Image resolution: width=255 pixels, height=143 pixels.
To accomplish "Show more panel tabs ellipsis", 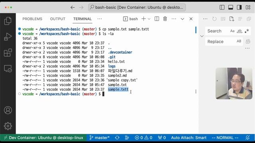I will point(100,19).
